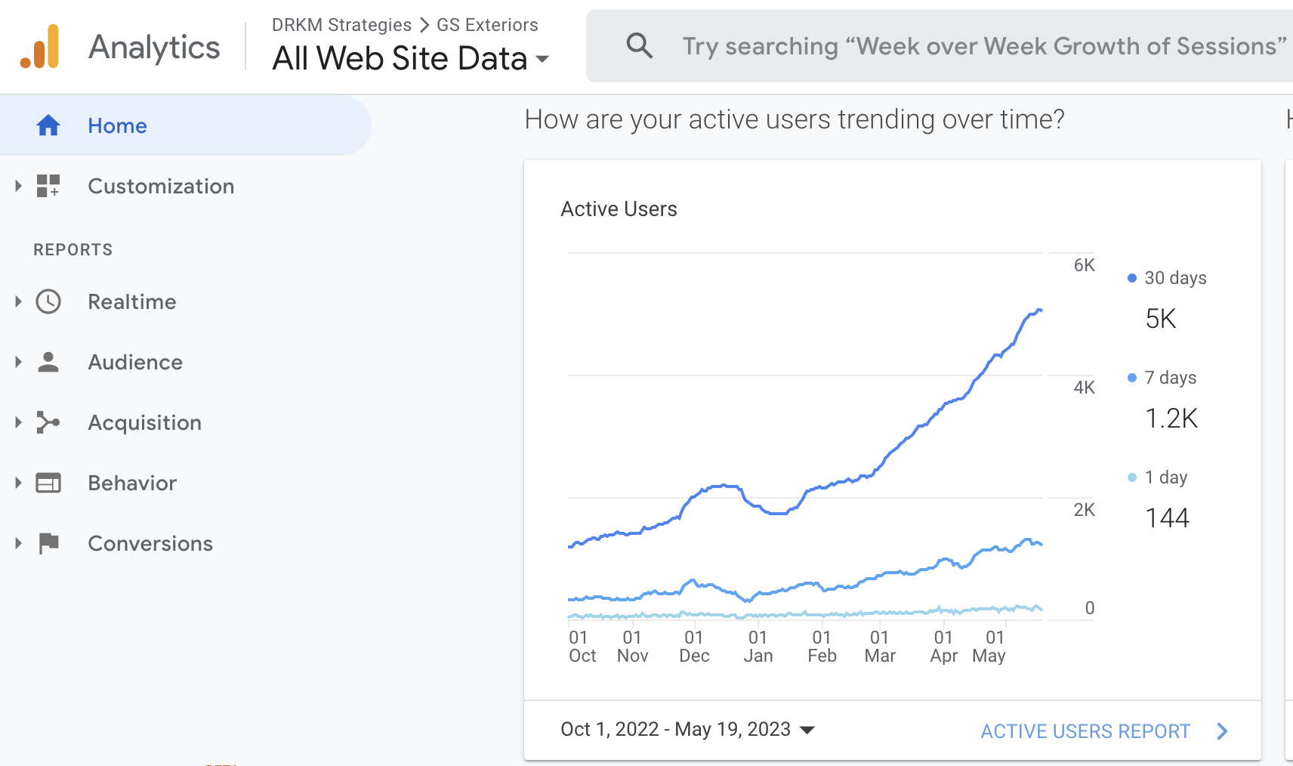Click the DRKM Strategies breadcrumb
Viewport: 1293px width, 766px height.
[341, 25]
